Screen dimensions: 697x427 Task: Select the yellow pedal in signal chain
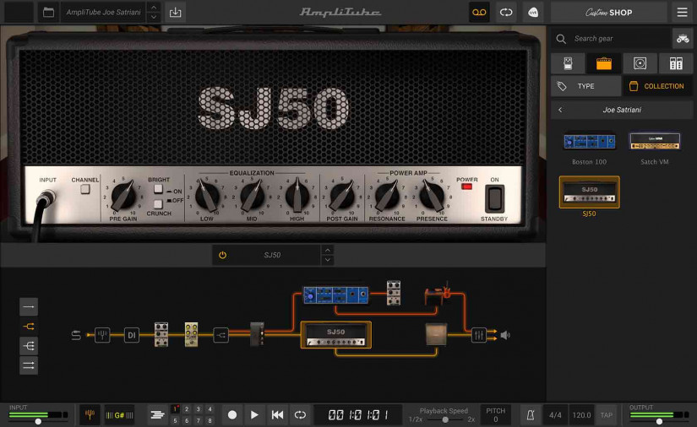[191, 334]
